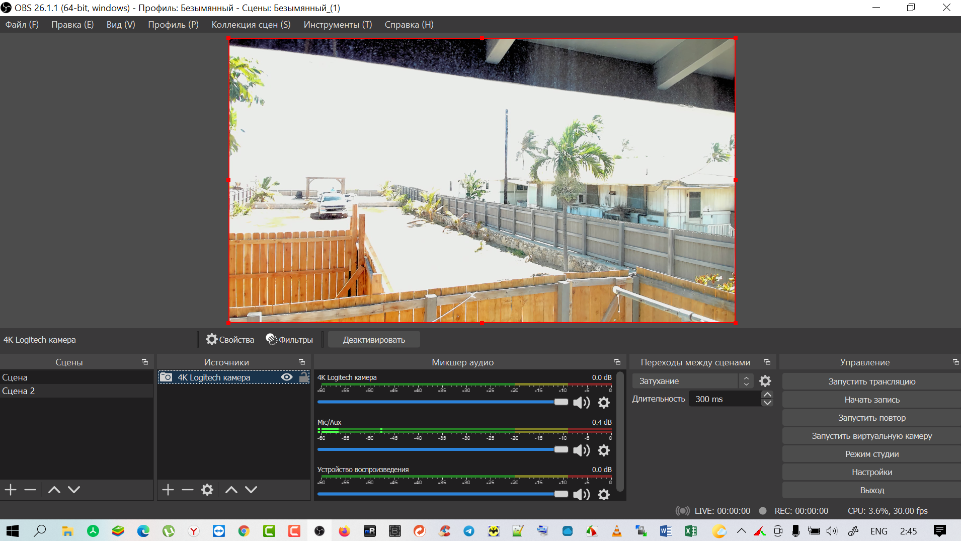Open transition properties gear icon
The width and height of the screenshot is (961, 541).
point(765,381)
